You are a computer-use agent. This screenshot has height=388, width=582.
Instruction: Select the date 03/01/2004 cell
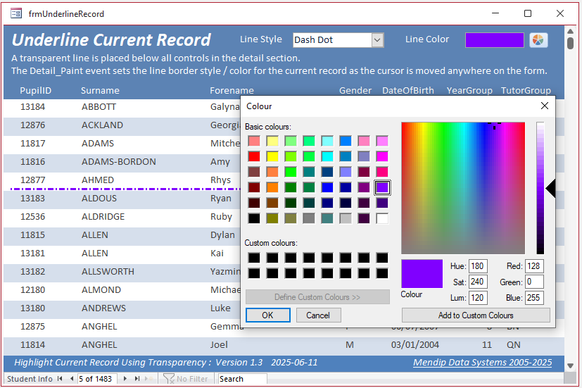pyautogui.click(x=415, y=344)
